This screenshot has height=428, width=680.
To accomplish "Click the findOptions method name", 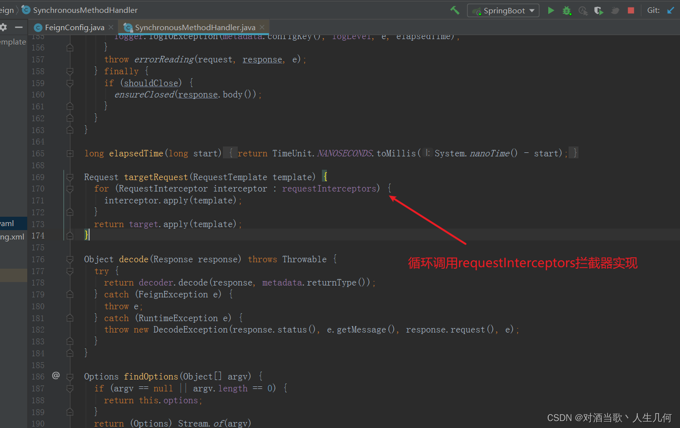I will (x=151, y=377).
